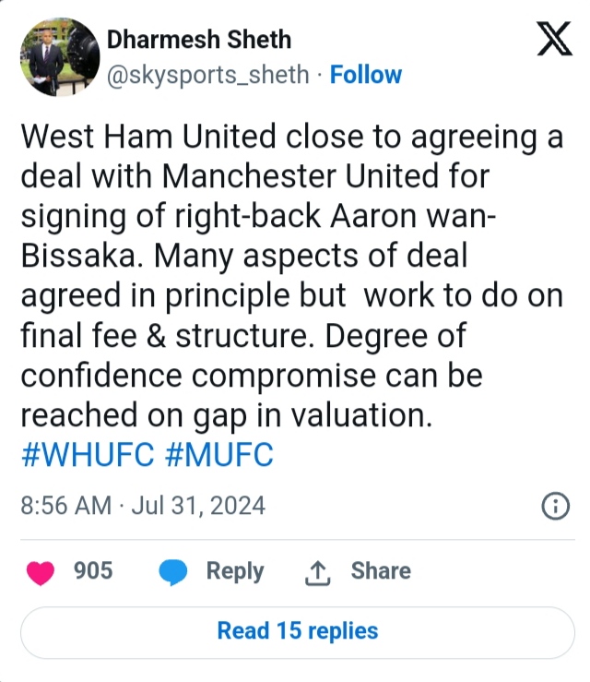Screen dimensions: 590x682
Task: Click the 'gap in valuation' sentence
Action: point(225,416)
